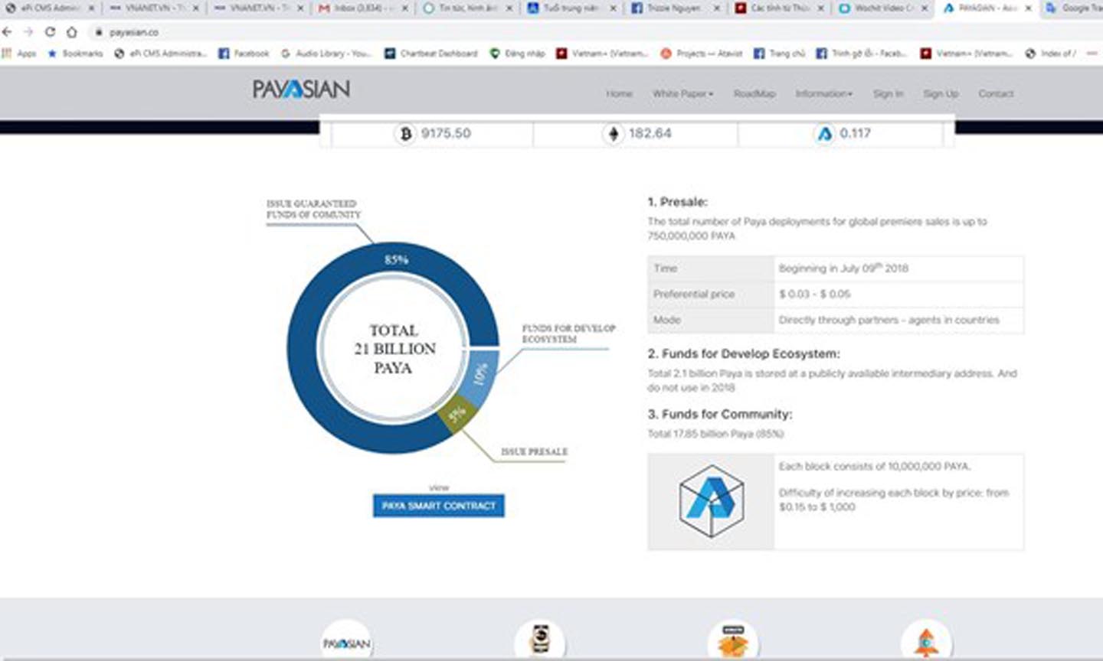
Task: Go to the Home nav item
Action: (x=619, y=93)
